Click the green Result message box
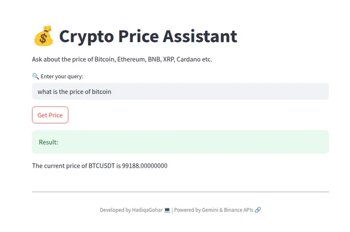 tap(180, 142)
